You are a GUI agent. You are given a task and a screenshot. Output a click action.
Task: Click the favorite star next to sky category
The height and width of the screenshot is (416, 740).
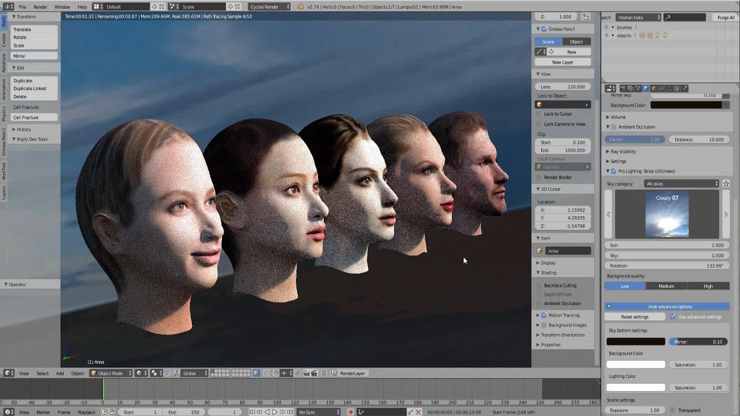tap(726, 184)
